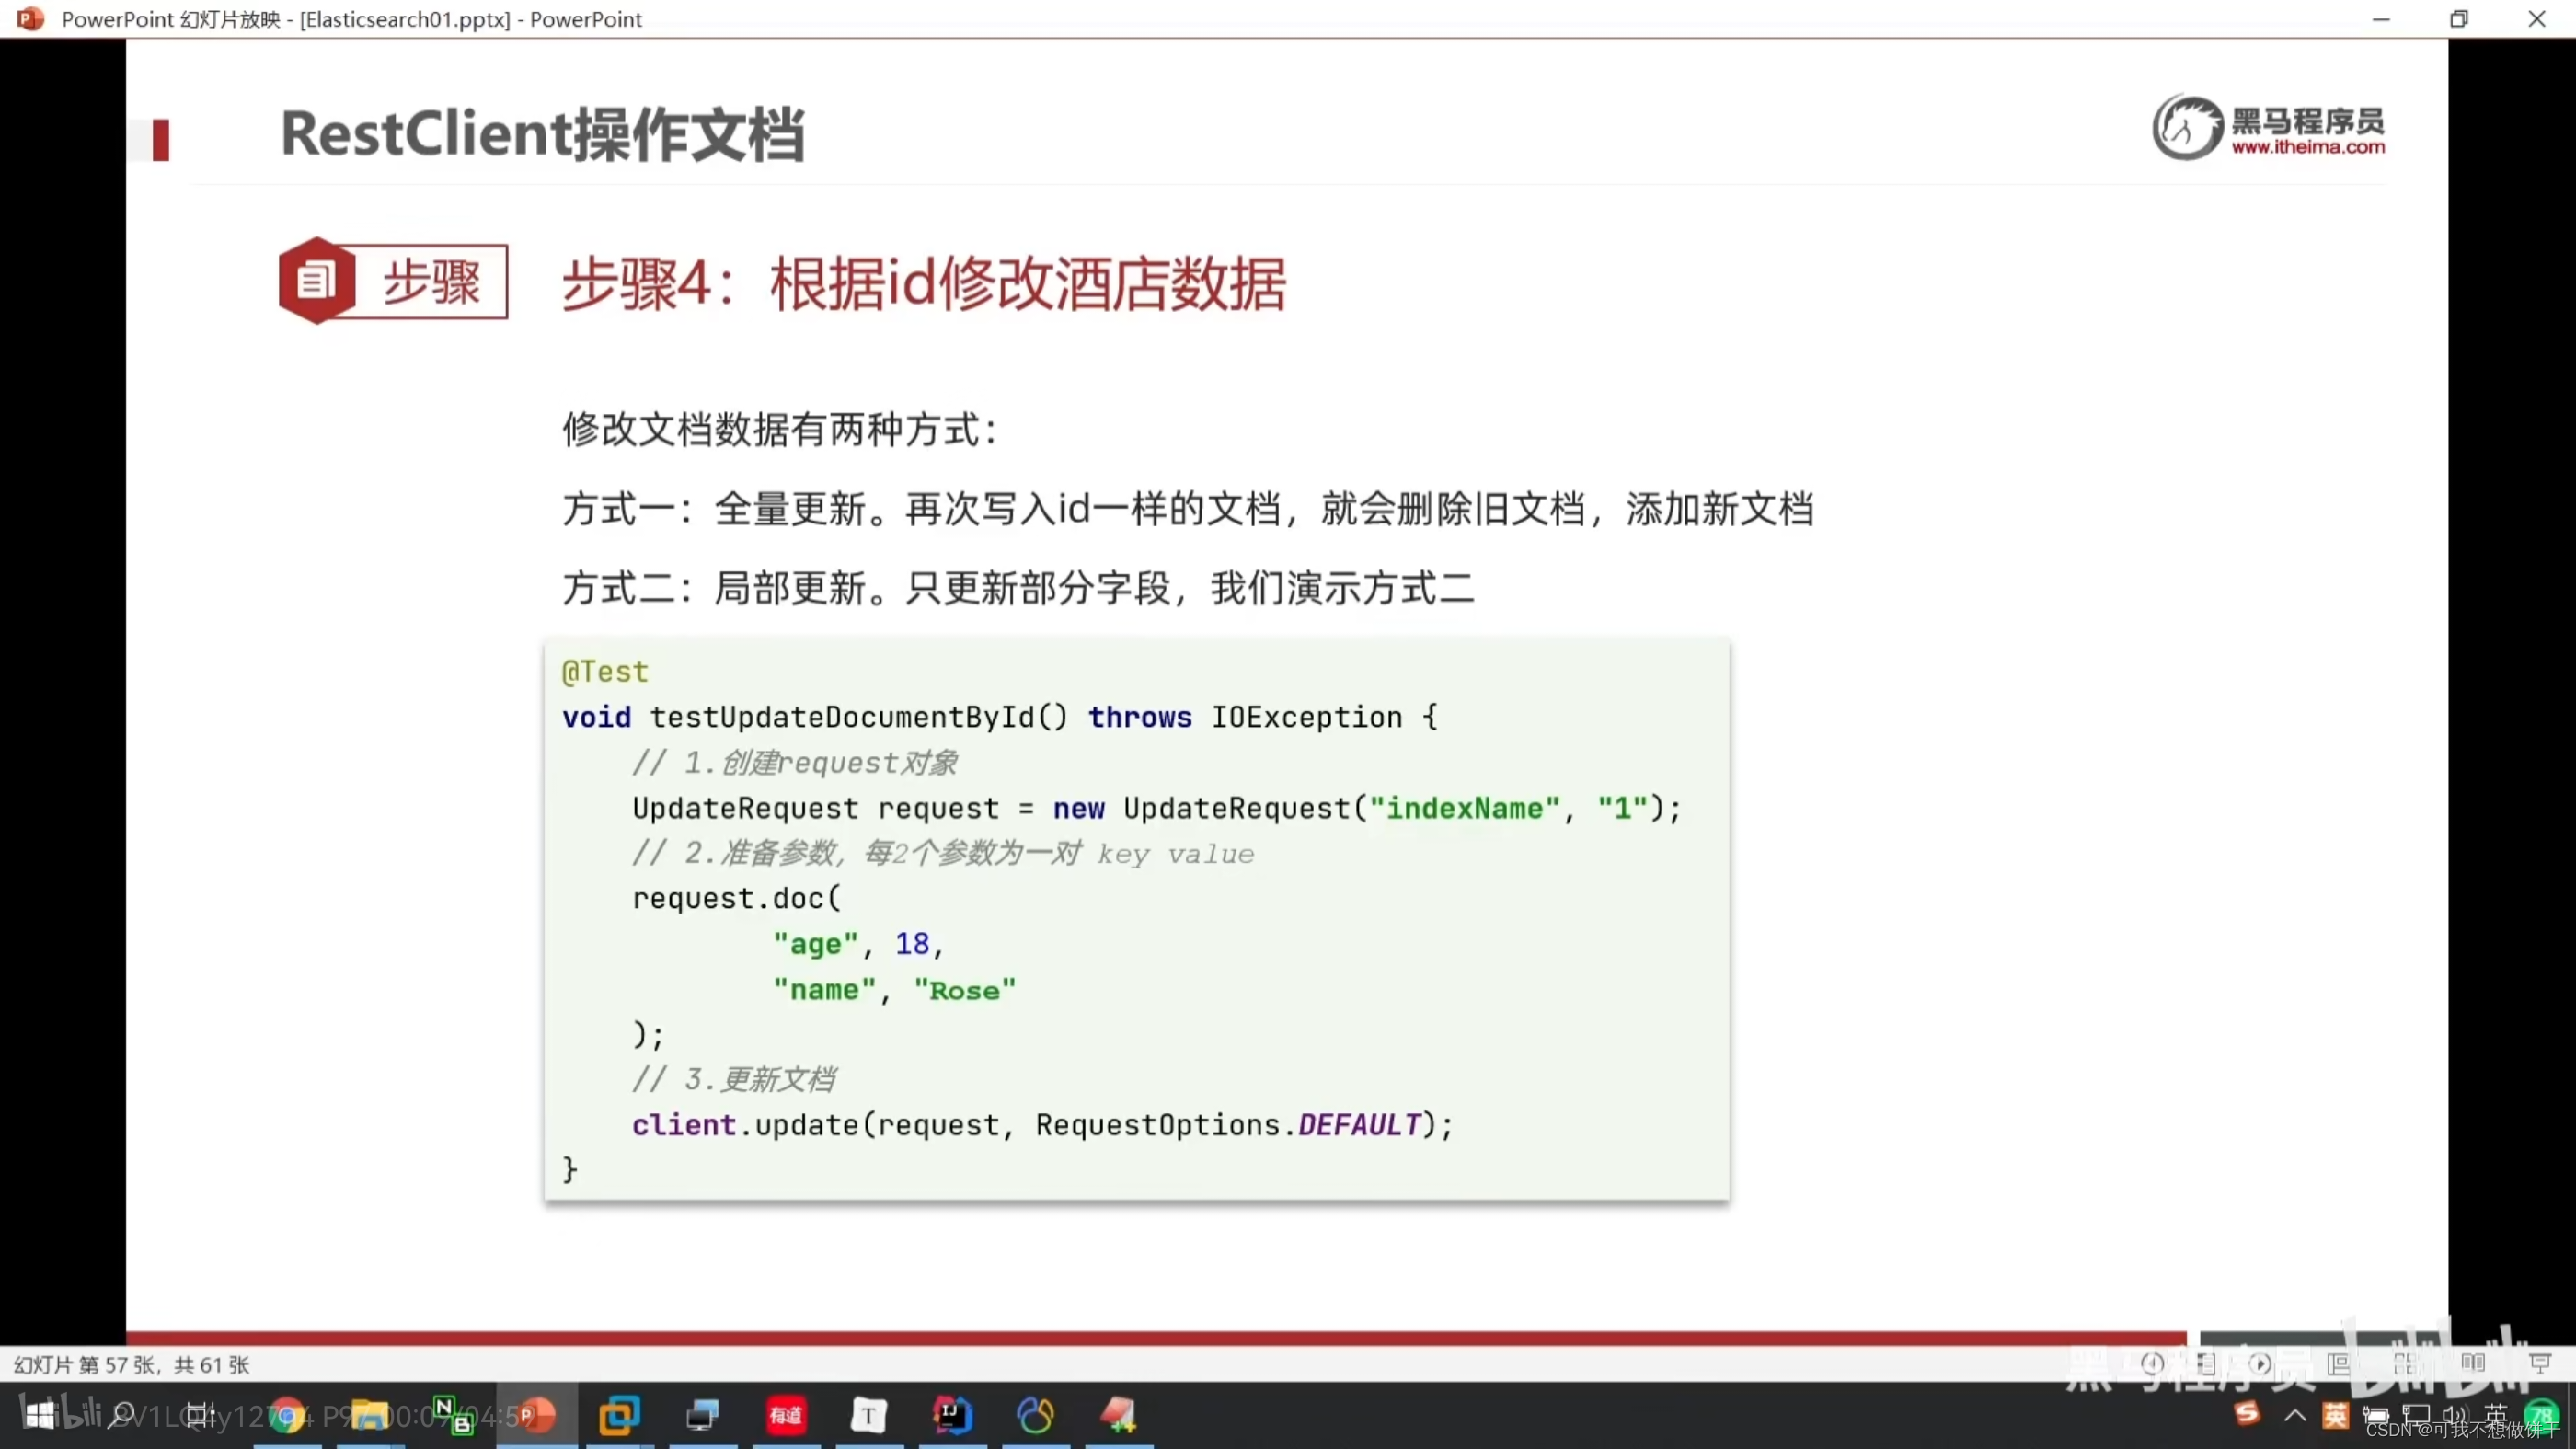The image size is (2576, 1449).
Task: Open File Explorer from taskbar
Action: point(369,1415)
